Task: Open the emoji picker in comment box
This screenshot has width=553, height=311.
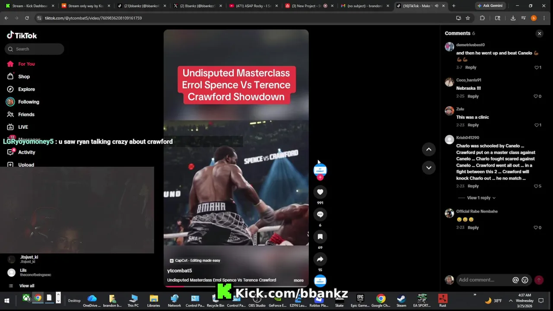Action: point(525,280)
